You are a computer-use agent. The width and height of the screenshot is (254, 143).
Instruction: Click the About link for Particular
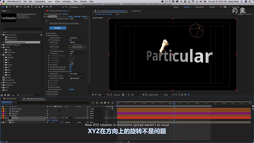(84, 16)
